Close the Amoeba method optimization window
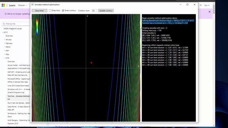Image resolution: width=228 pixels, height=128 pixels. [x=195, y=5]
